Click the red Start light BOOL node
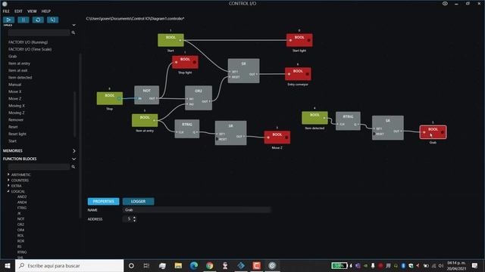The image size is (485, 272). (299, 40)
